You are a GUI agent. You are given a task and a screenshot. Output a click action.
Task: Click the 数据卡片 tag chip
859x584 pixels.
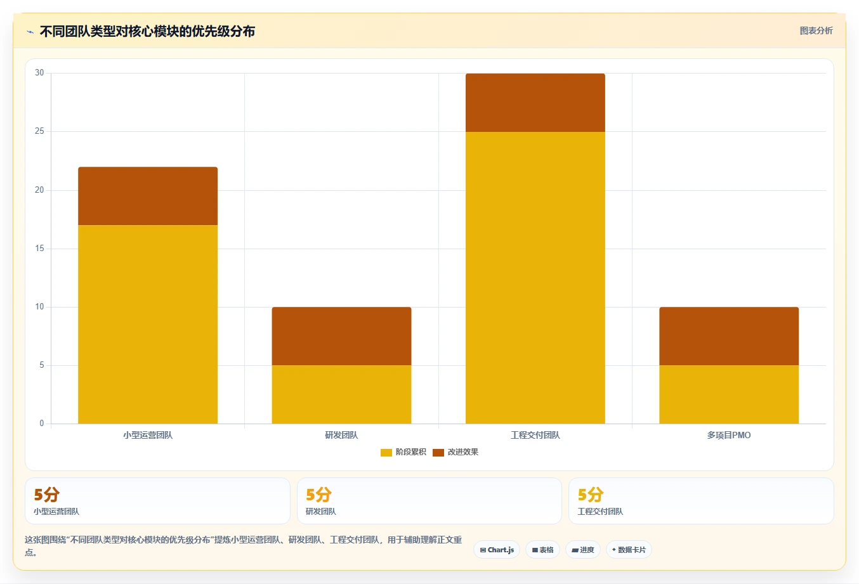[629, 550]
